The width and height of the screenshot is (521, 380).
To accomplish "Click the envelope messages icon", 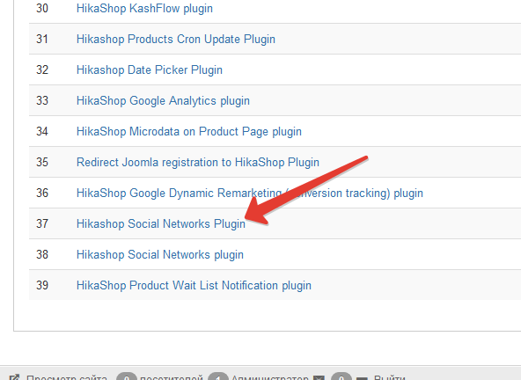I will 319,377.
